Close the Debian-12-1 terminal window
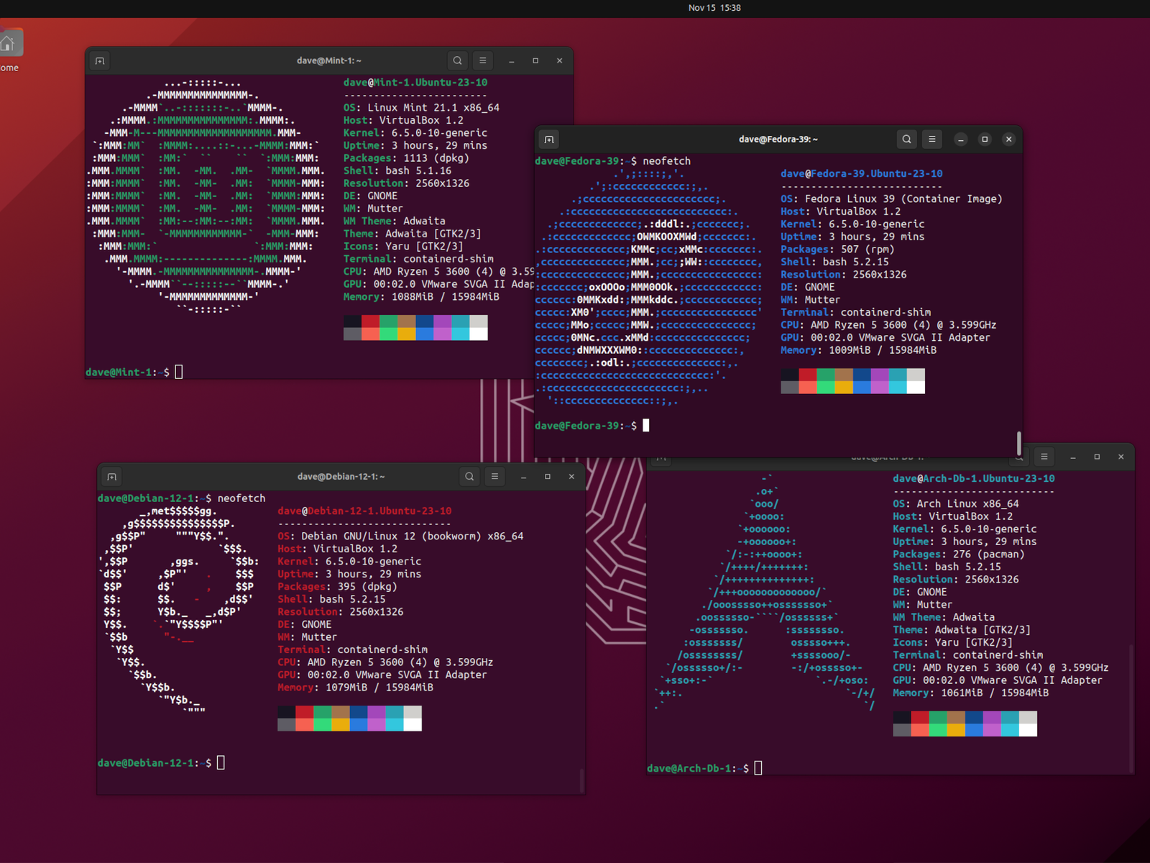Viewport: 1150px width, 863px height. [x=571, y=477]
